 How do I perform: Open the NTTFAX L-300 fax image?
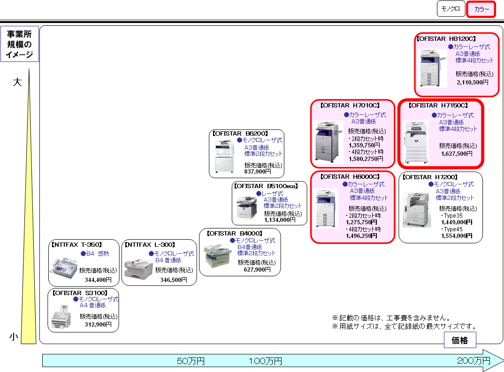pos(138,270)
